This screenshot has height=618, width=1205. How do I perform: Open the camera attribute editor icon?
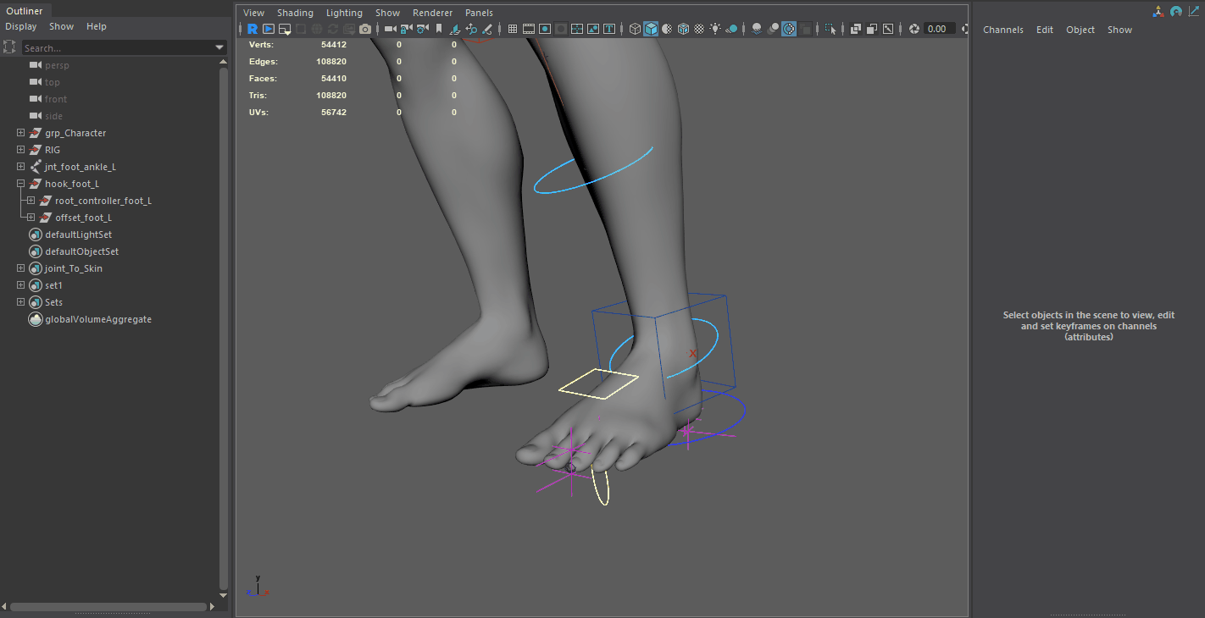coord(420,28)
